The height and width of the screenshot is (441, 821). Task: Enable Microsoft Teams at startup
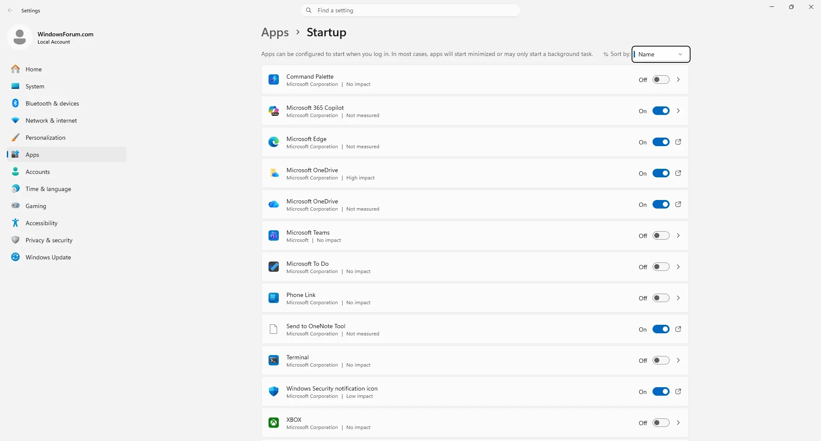pos(661,236)
